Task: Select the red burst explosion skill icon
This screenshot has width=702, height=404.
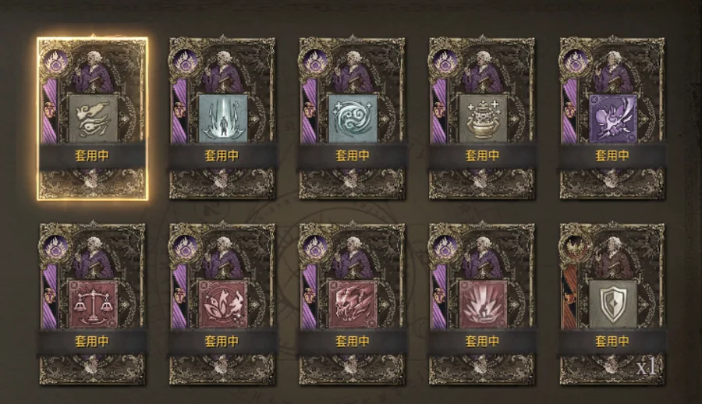Action: tap(482, 305)
